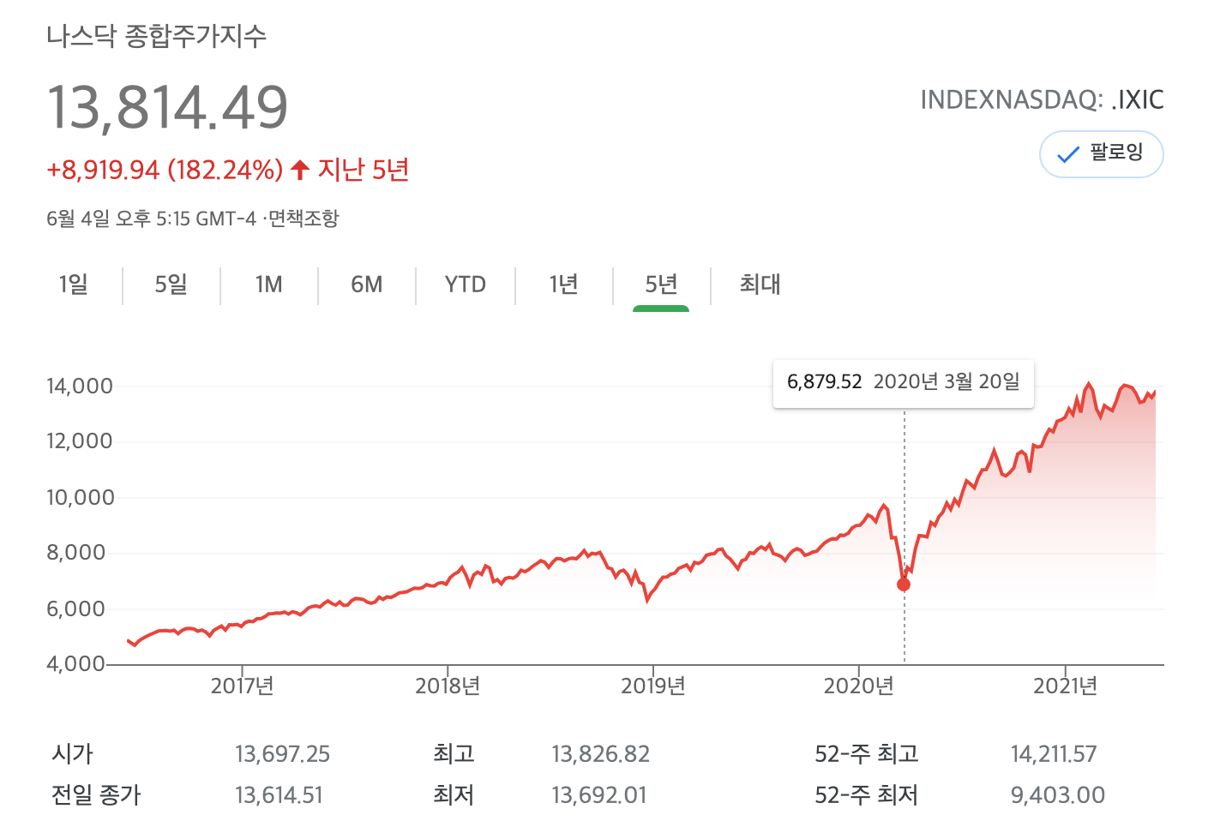Click the 전일 종가 value 13,614.51
1214x833 pixels.
(279, 795)
